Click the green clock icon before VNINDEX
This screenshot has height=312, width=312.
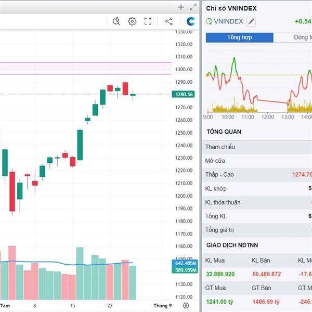209,21
